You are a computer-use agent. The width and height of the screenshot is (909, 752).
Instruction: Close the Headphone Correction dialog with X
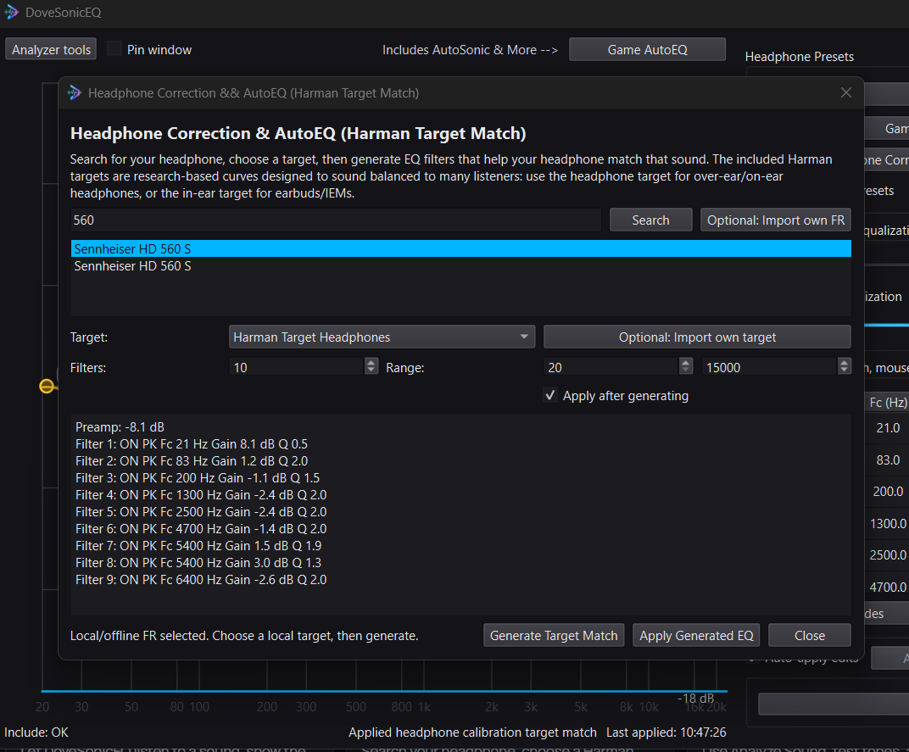tap(845, 92)
